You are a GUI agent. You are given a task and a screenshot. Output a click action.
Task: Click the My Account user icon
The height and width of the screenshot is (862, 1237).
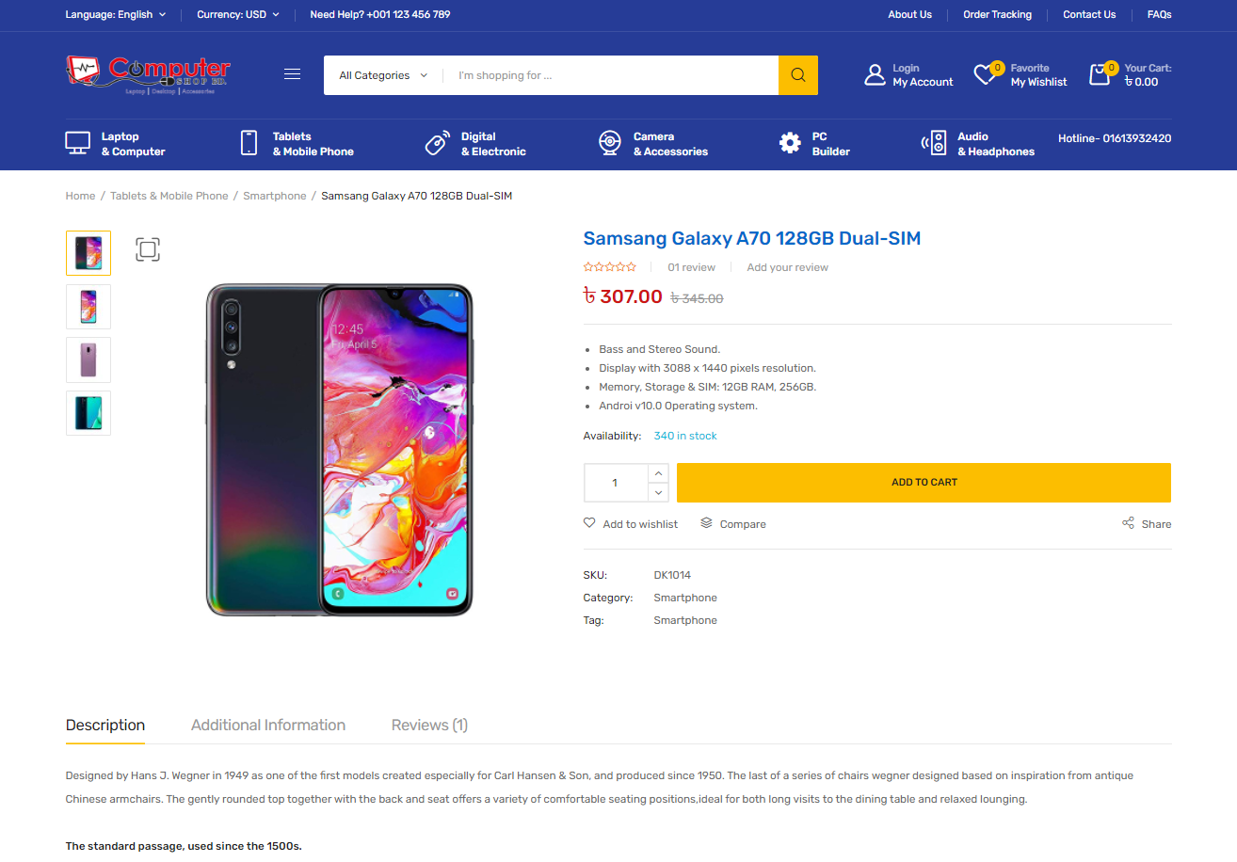click(874, 74)
